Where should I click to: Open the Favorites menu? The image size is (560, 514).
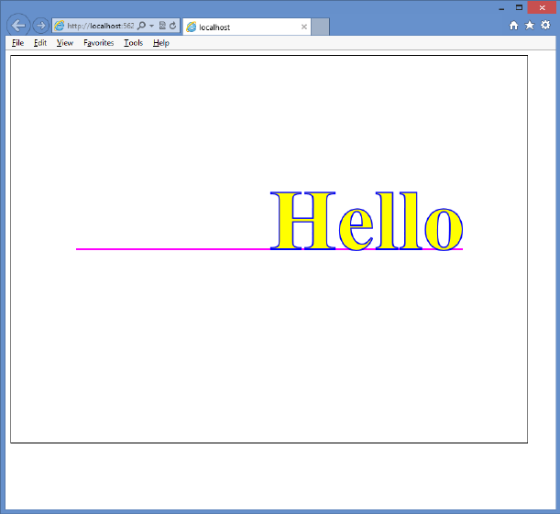click(x=99, y=43)
